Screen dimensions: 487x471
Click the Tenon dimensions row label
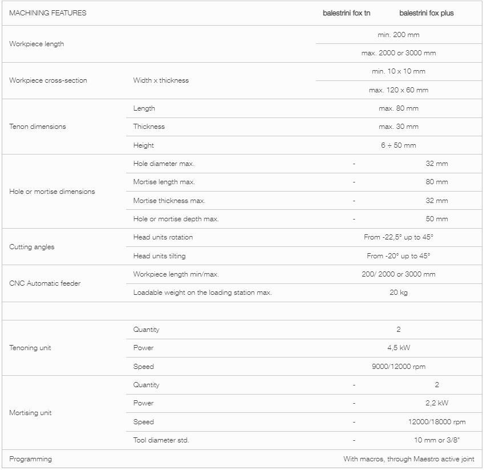(x=38, y=127)
